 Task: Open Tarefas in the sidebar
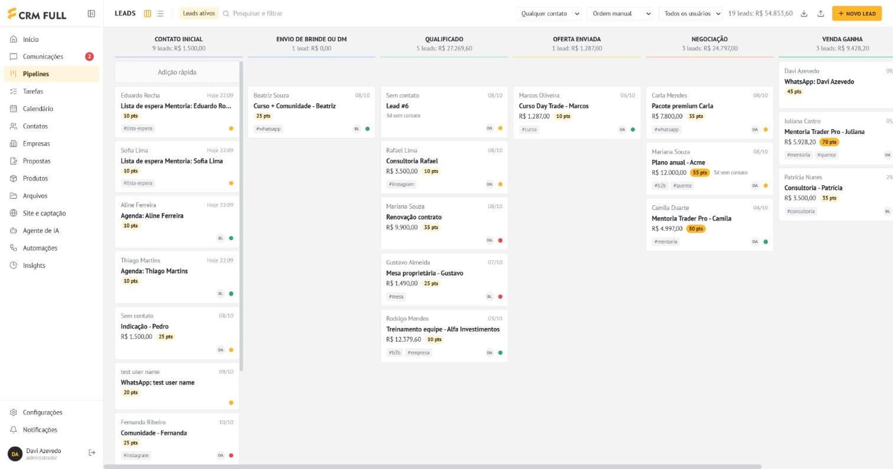[x=51, y=91]
